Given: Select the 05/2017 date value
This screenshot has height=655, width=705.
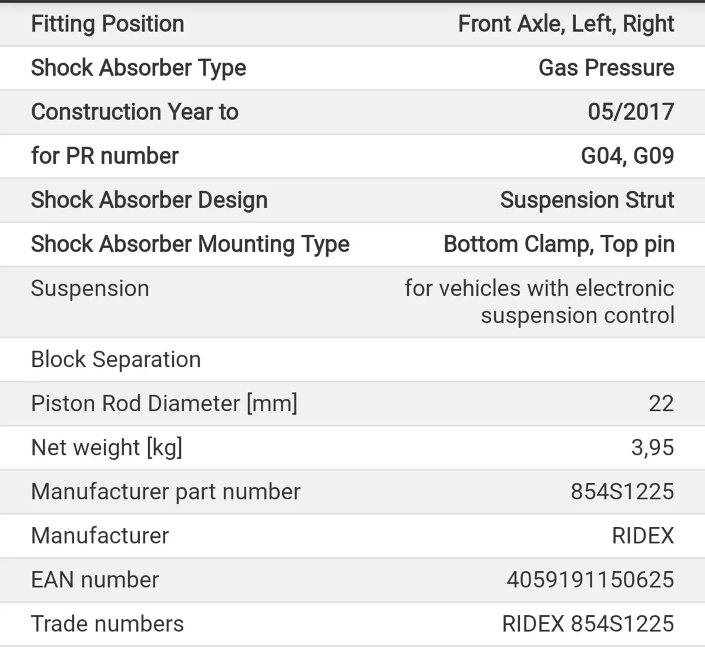Looking at the screenshot, I should tap(630, 112).
